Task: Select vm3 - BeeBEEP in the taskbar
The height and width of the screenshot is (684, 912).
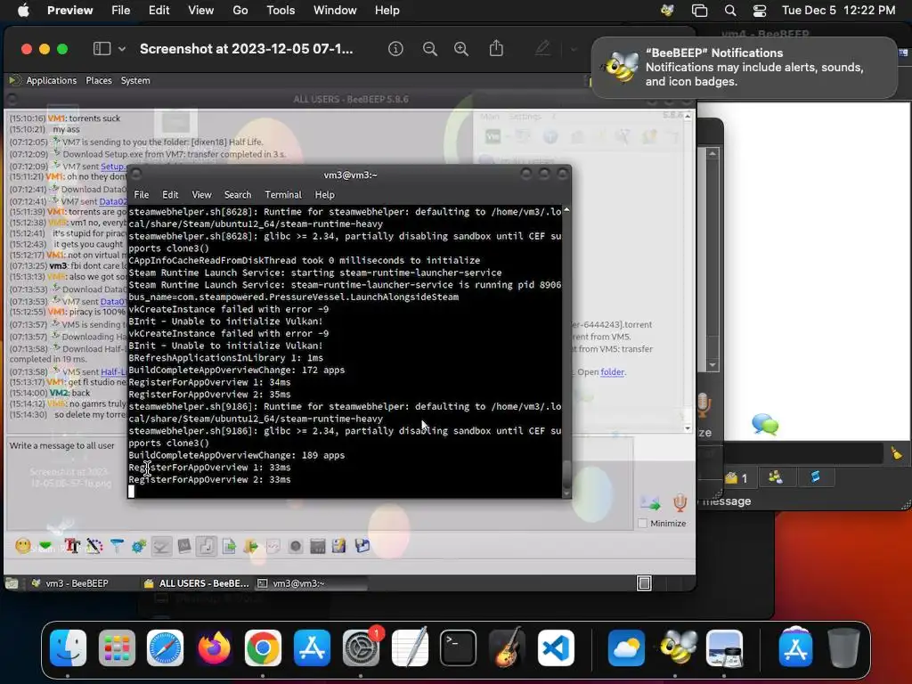Action: pos(77,583)
